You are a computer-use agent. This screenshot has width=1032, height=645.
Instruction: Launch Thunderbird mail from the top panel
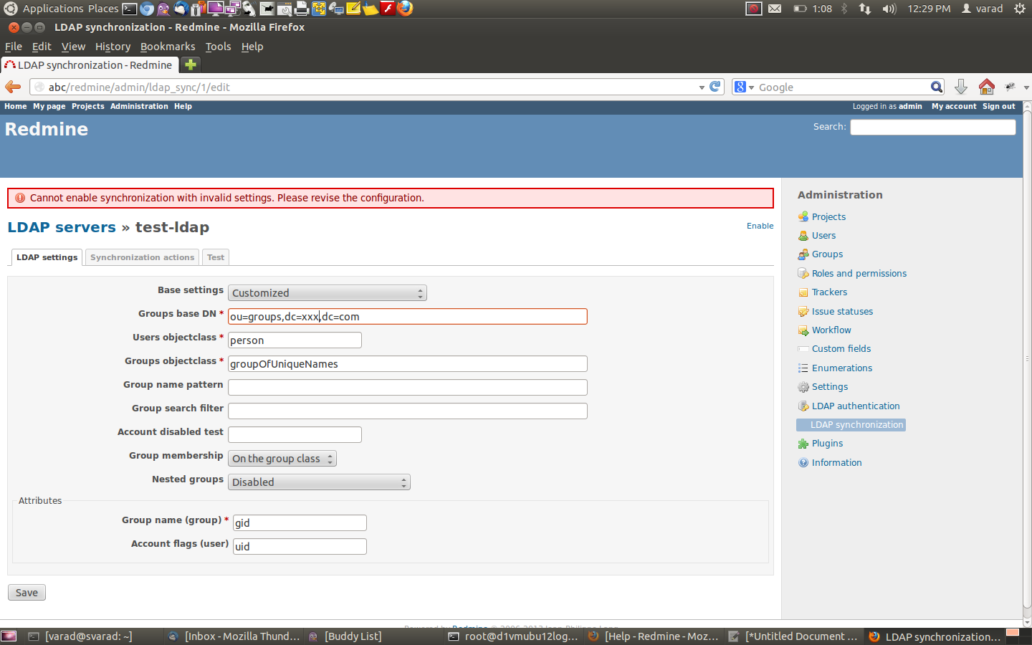[181, 9]
